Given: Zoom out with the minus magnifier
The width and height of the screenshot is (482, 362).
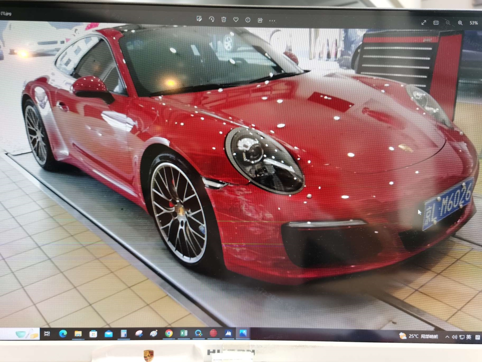Looking at the screenshot, I should click(x=448, y=23).
